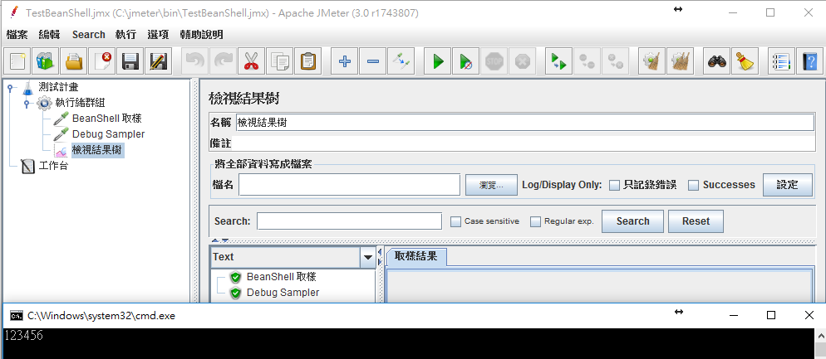Select 檢視結果樹 listener in the tree
826x359 pixels.
(x=98, y=150)
